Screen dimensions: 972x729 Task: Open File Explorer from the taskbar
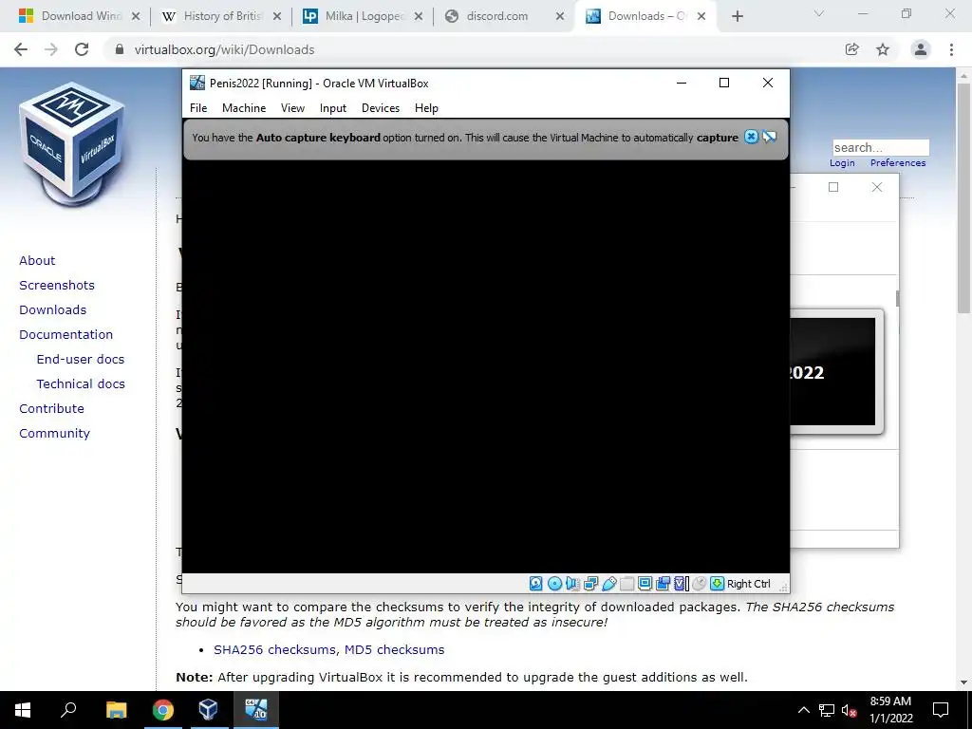click(116, 710)
